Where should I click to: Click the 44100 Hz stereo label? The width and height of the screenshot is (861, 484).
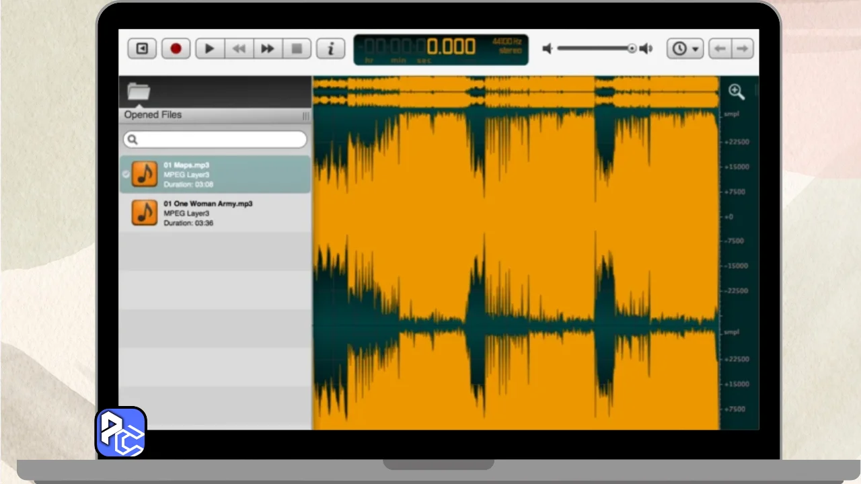point(507,46)
